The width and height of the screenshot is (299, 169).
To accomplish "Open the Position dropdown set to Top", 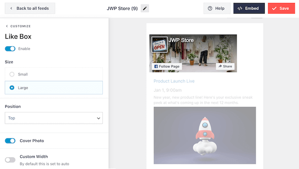I will 54,118.
